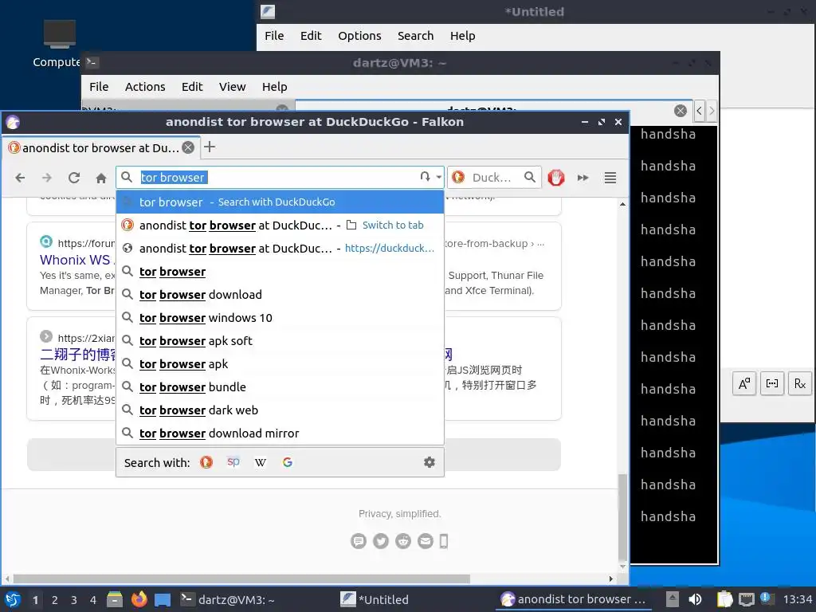The width and height of the screenshot is (816, 612).
Task: Select suggestion 'tor browser bundle'
Action: pyautogui.click(x=280, y=387)
